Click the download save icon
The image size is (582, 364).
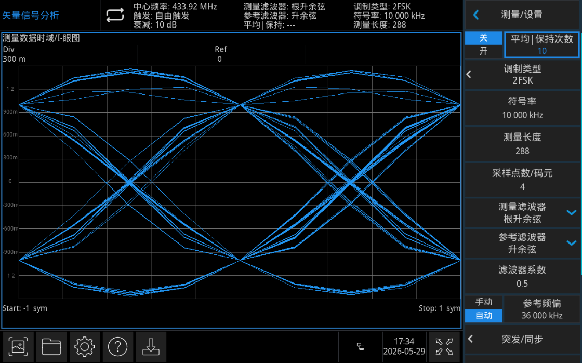pos(151,347)
